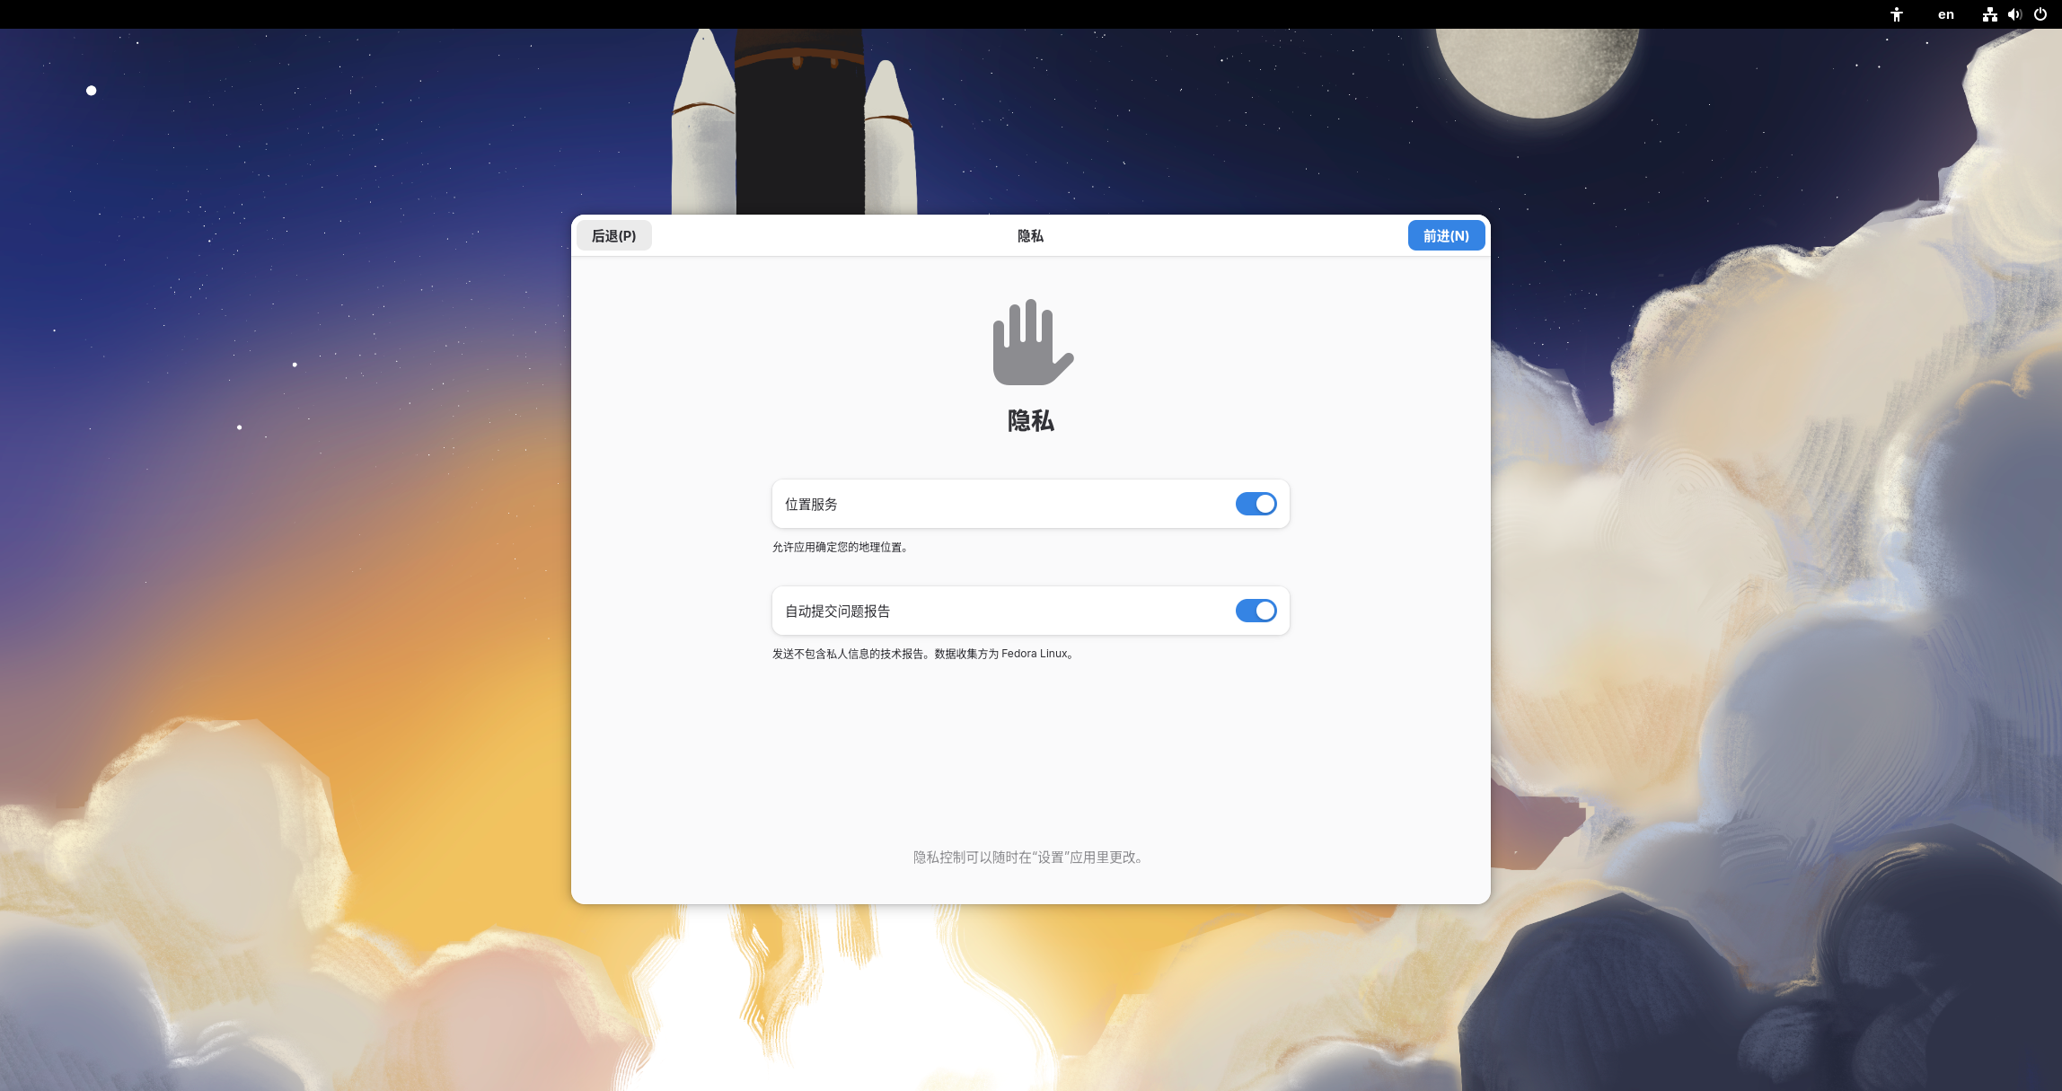The height and width of the screenshot is (1091, 2062).
Task: Click the moon on the desktop wallpaper
Action: 1536,67
